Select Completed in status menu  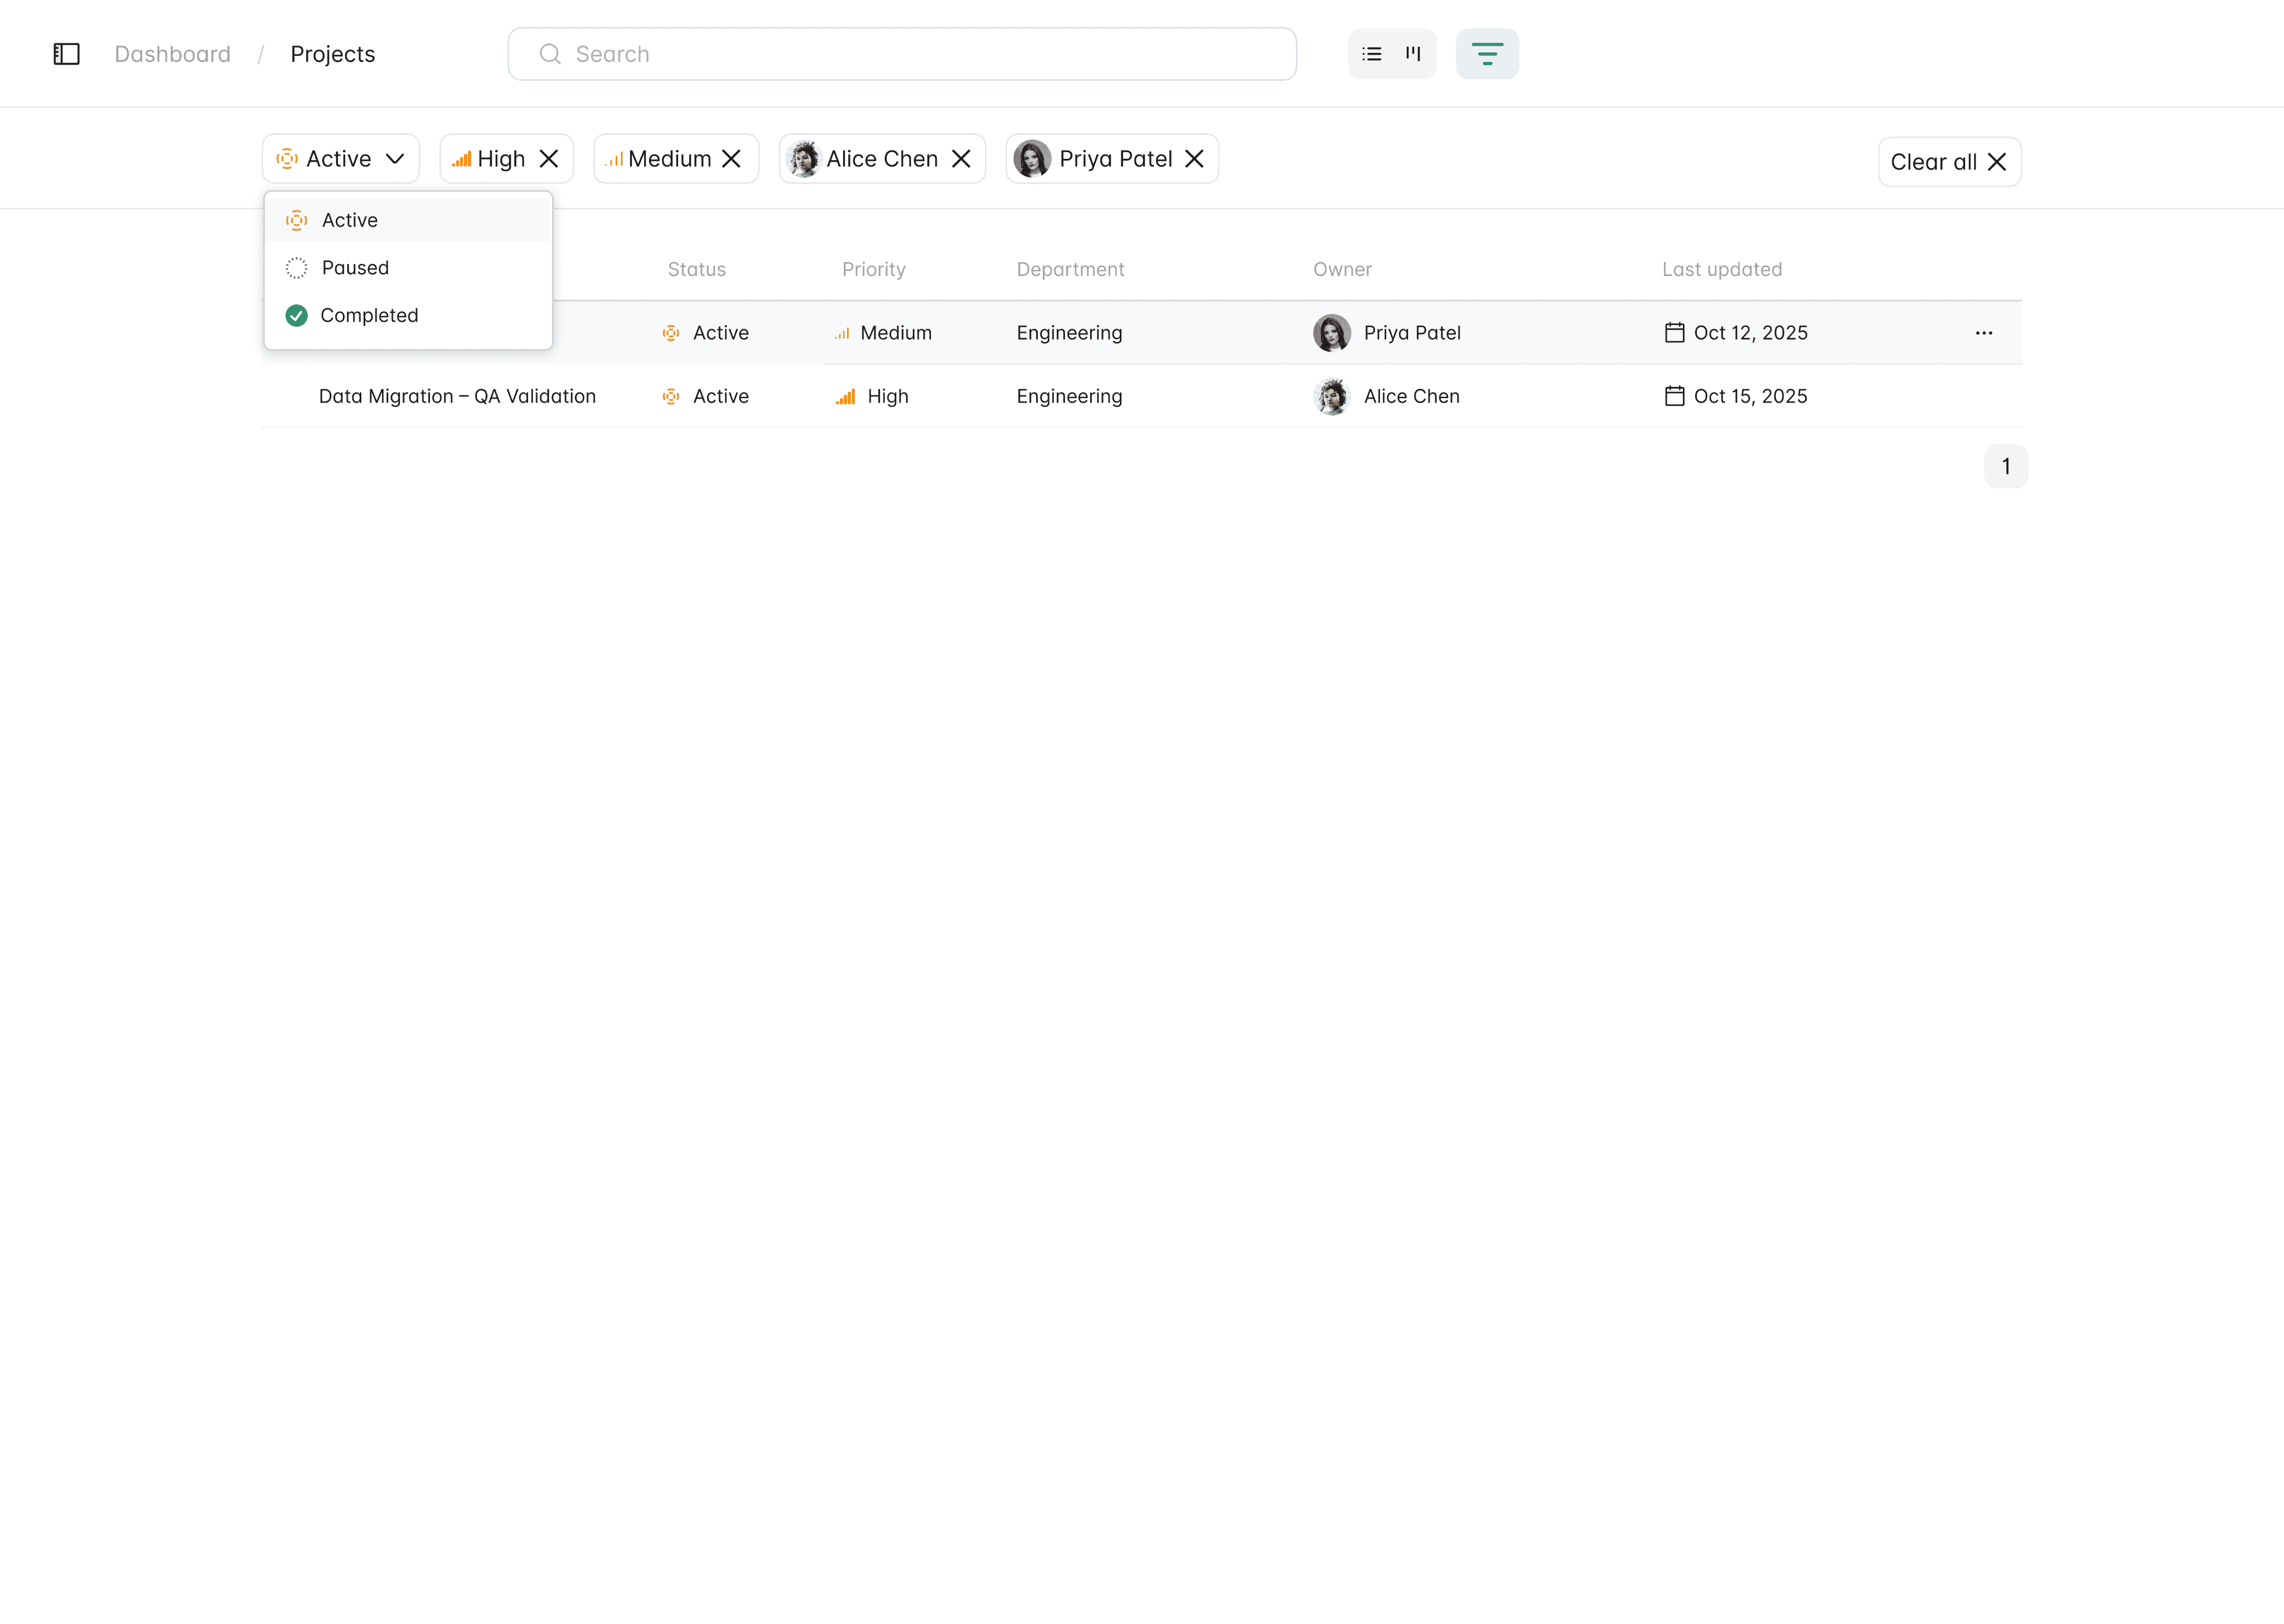tap(369, 315)
